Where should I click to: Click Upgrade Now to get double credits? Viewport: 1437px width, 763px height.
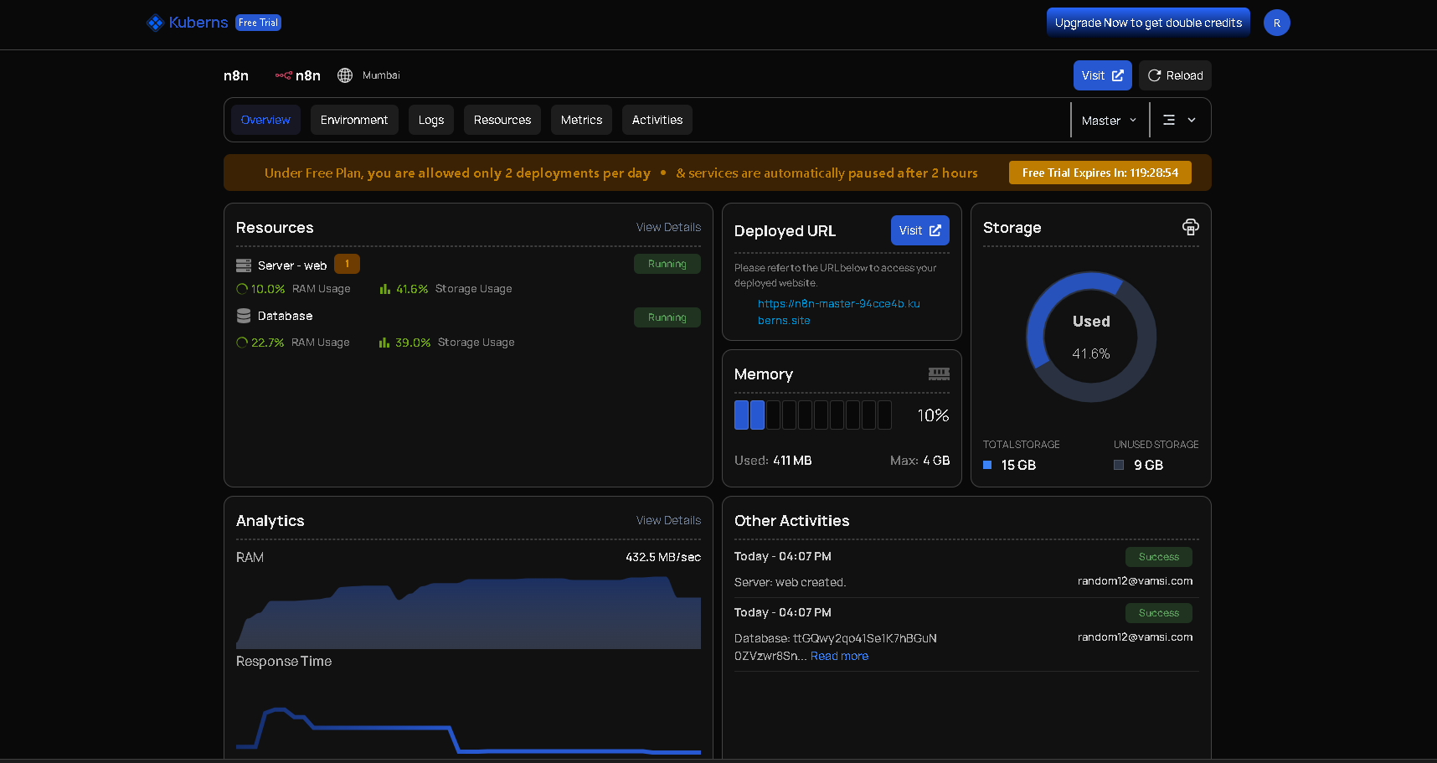click(1147, 23)
